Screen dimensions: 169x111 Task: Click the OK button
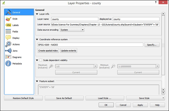pos(106,105)
